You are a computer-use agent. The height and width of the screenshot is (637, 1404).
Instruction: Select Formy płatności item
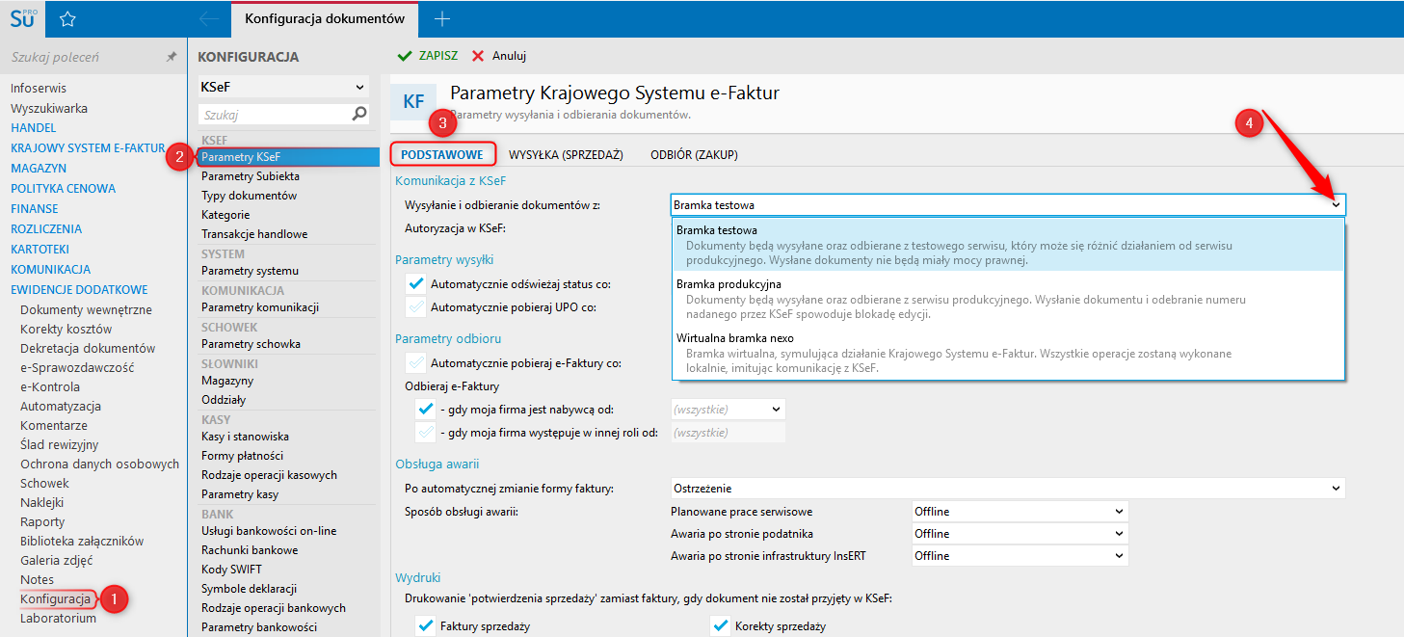241,456
